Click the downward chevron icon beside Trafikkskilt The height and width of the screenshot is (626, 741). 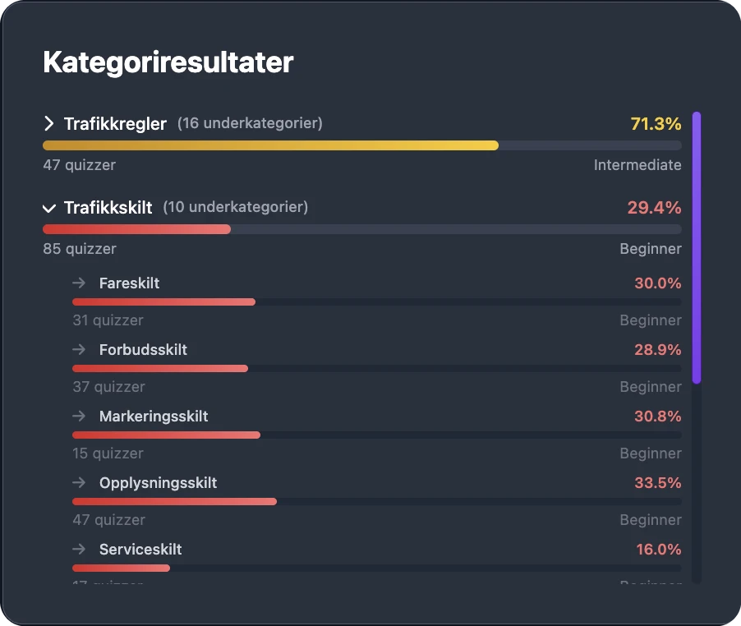coord(48,207)
